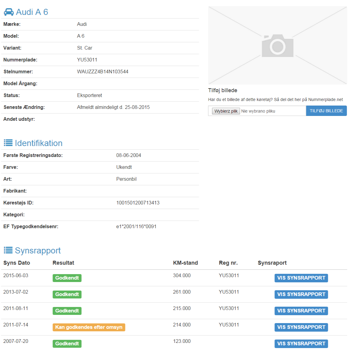Screen dimensions: 354x359
Task: Click the first registration date 08-06-2004
Action: coord(129,155)
